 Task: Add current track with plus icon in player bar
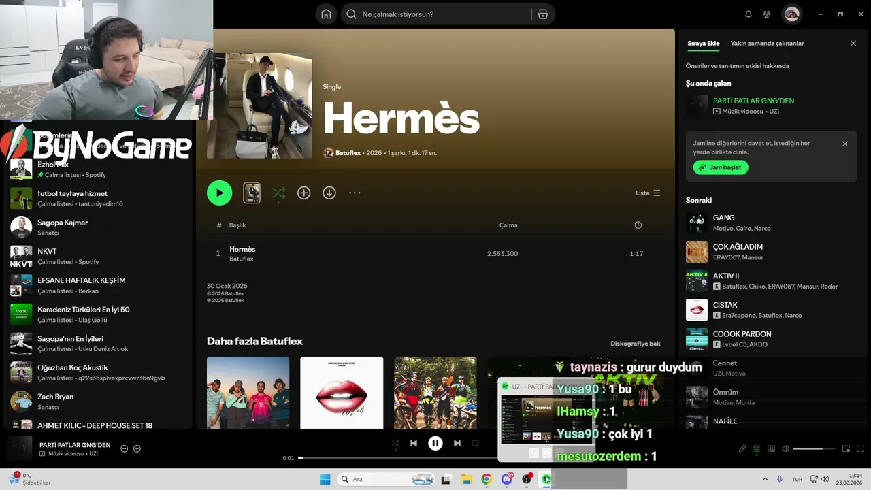point(137,448)
